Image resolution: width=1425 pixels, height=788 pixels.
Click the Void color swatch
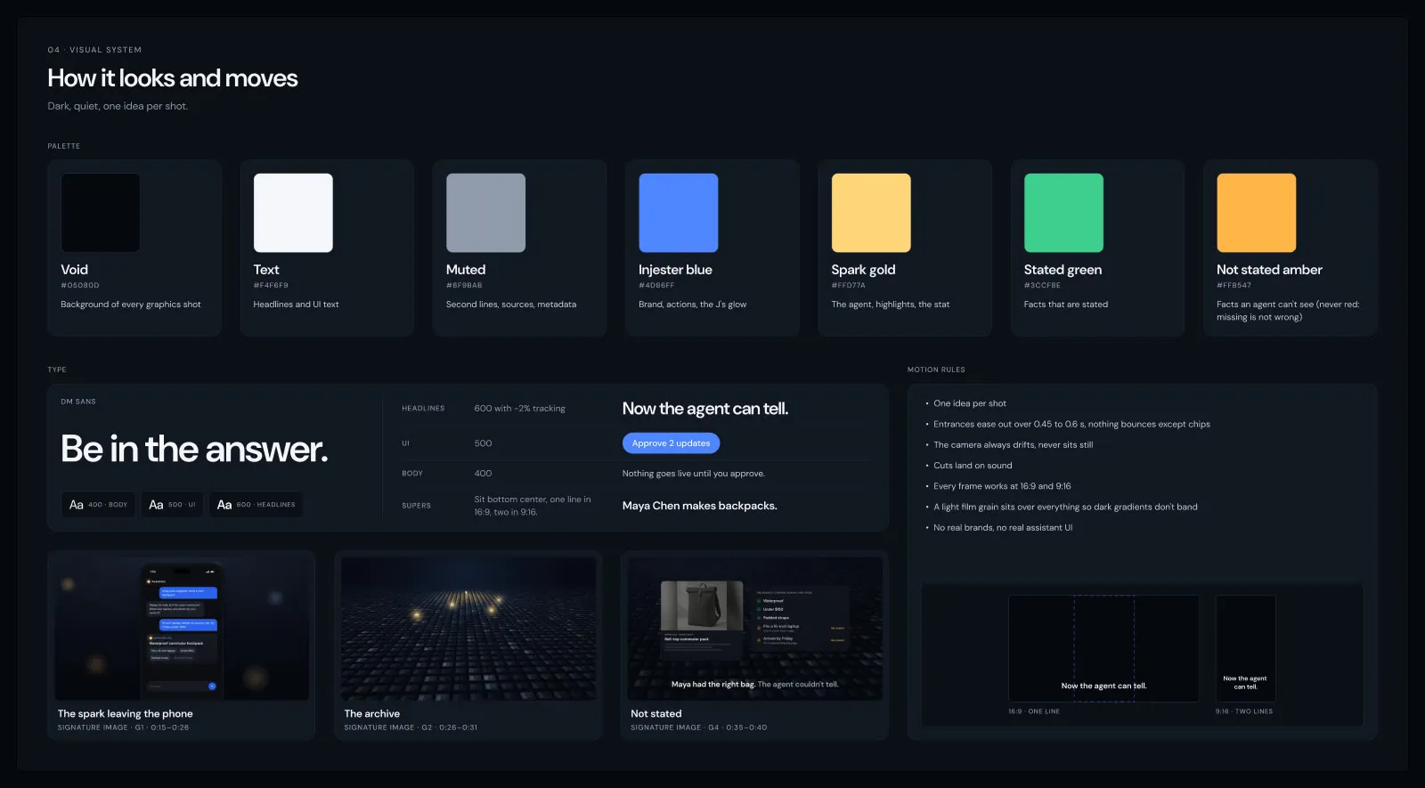point(100,213)
